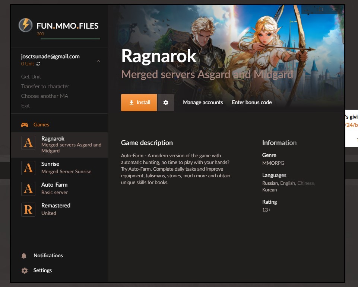Collapse the account menu chevron
Screen dimensions: 358x287
point(98,61)
